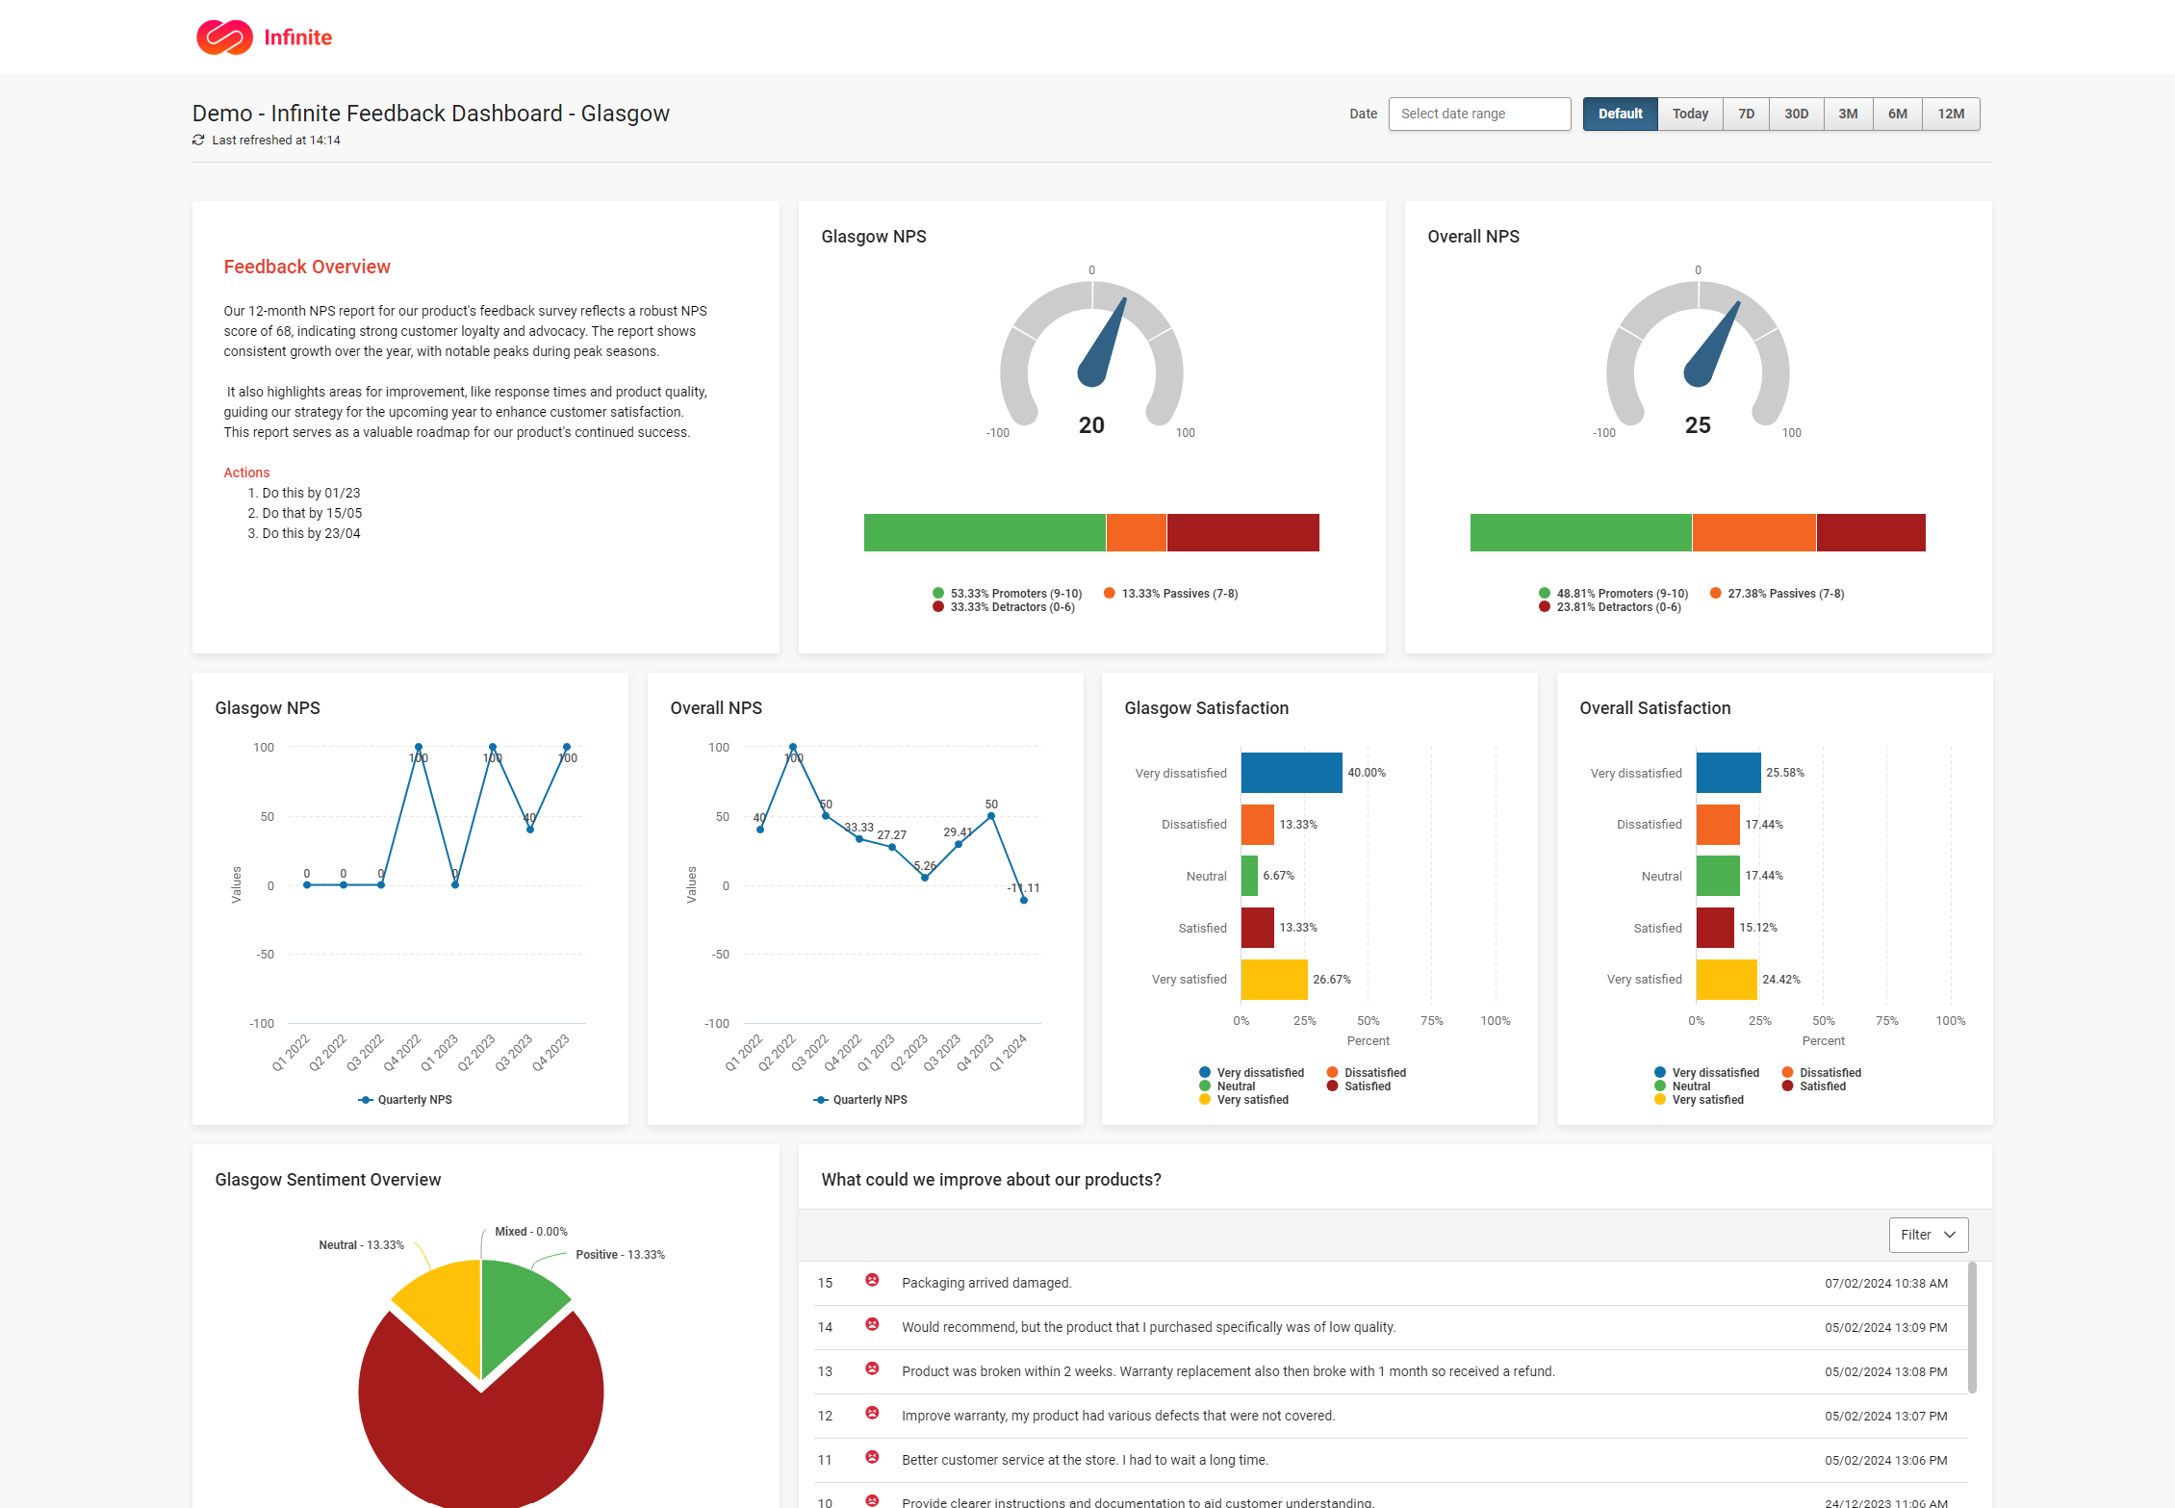2175x1508 pixels.
Task: Click the 6M button
Action: click(x=1897, y=114)
